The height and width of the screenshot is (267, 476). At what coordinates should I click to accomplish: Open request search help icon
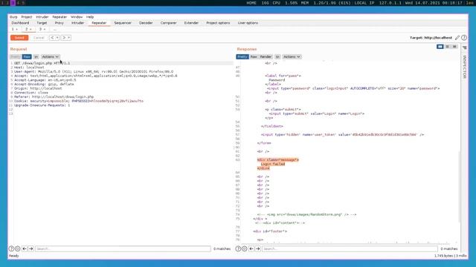[11, 248]
